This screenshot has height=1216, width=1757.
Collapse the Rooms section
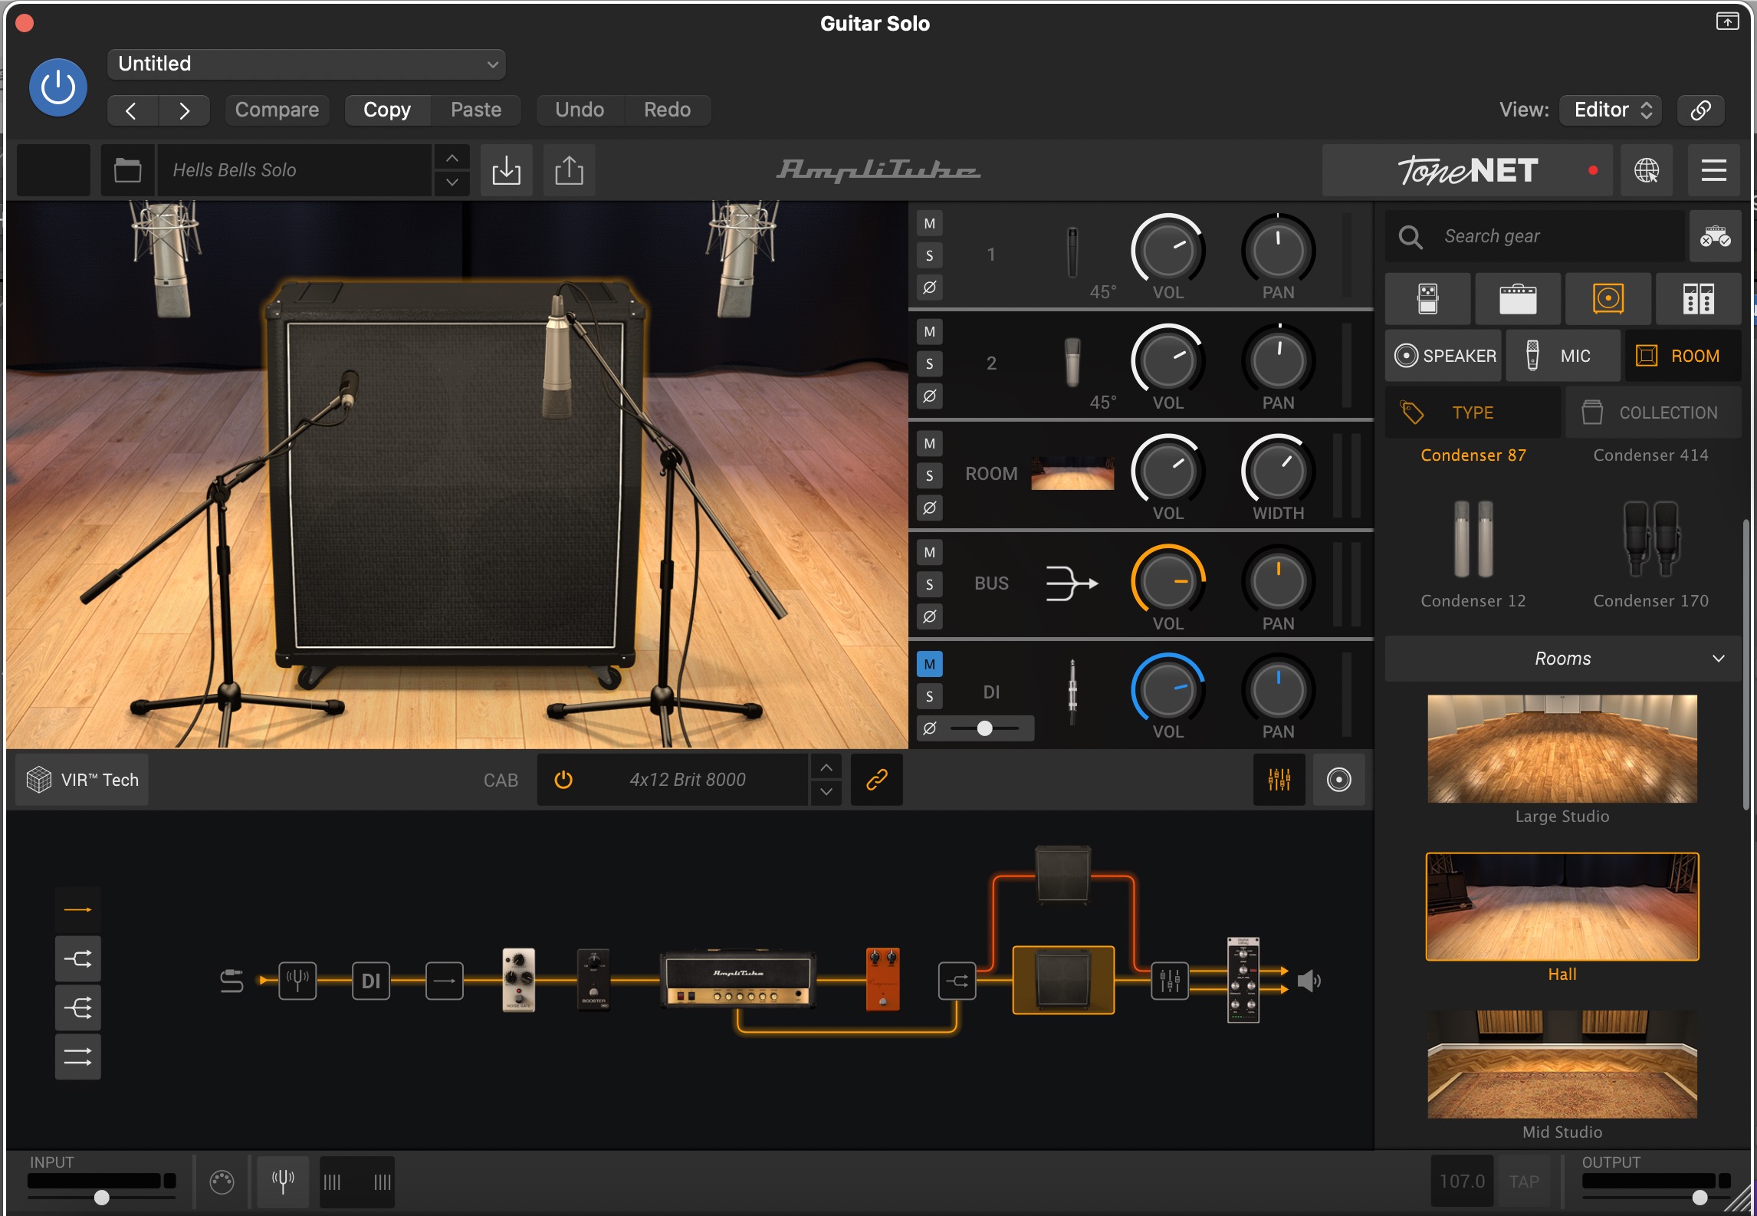(x=1718, y=659)
